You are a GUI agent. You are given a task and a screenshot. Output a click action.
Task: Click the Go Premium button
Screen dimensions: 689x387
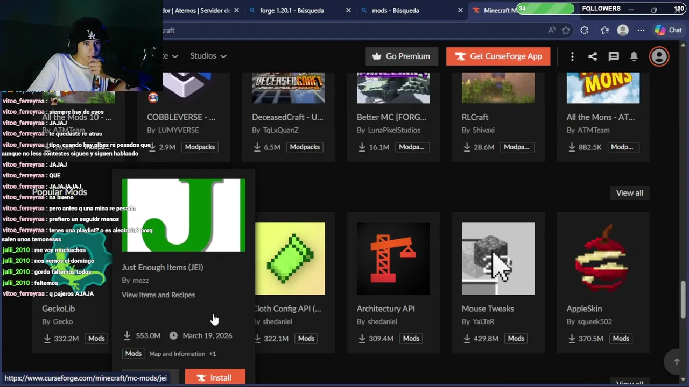(402, 56)
